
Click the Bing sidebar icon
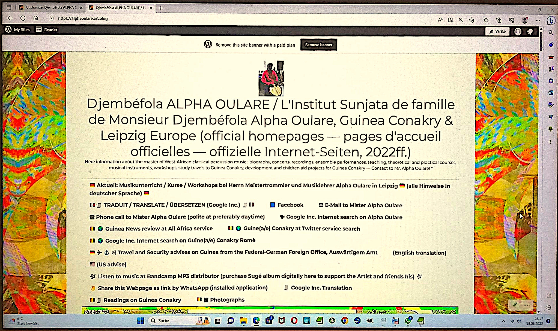click(x=551, y=20)
